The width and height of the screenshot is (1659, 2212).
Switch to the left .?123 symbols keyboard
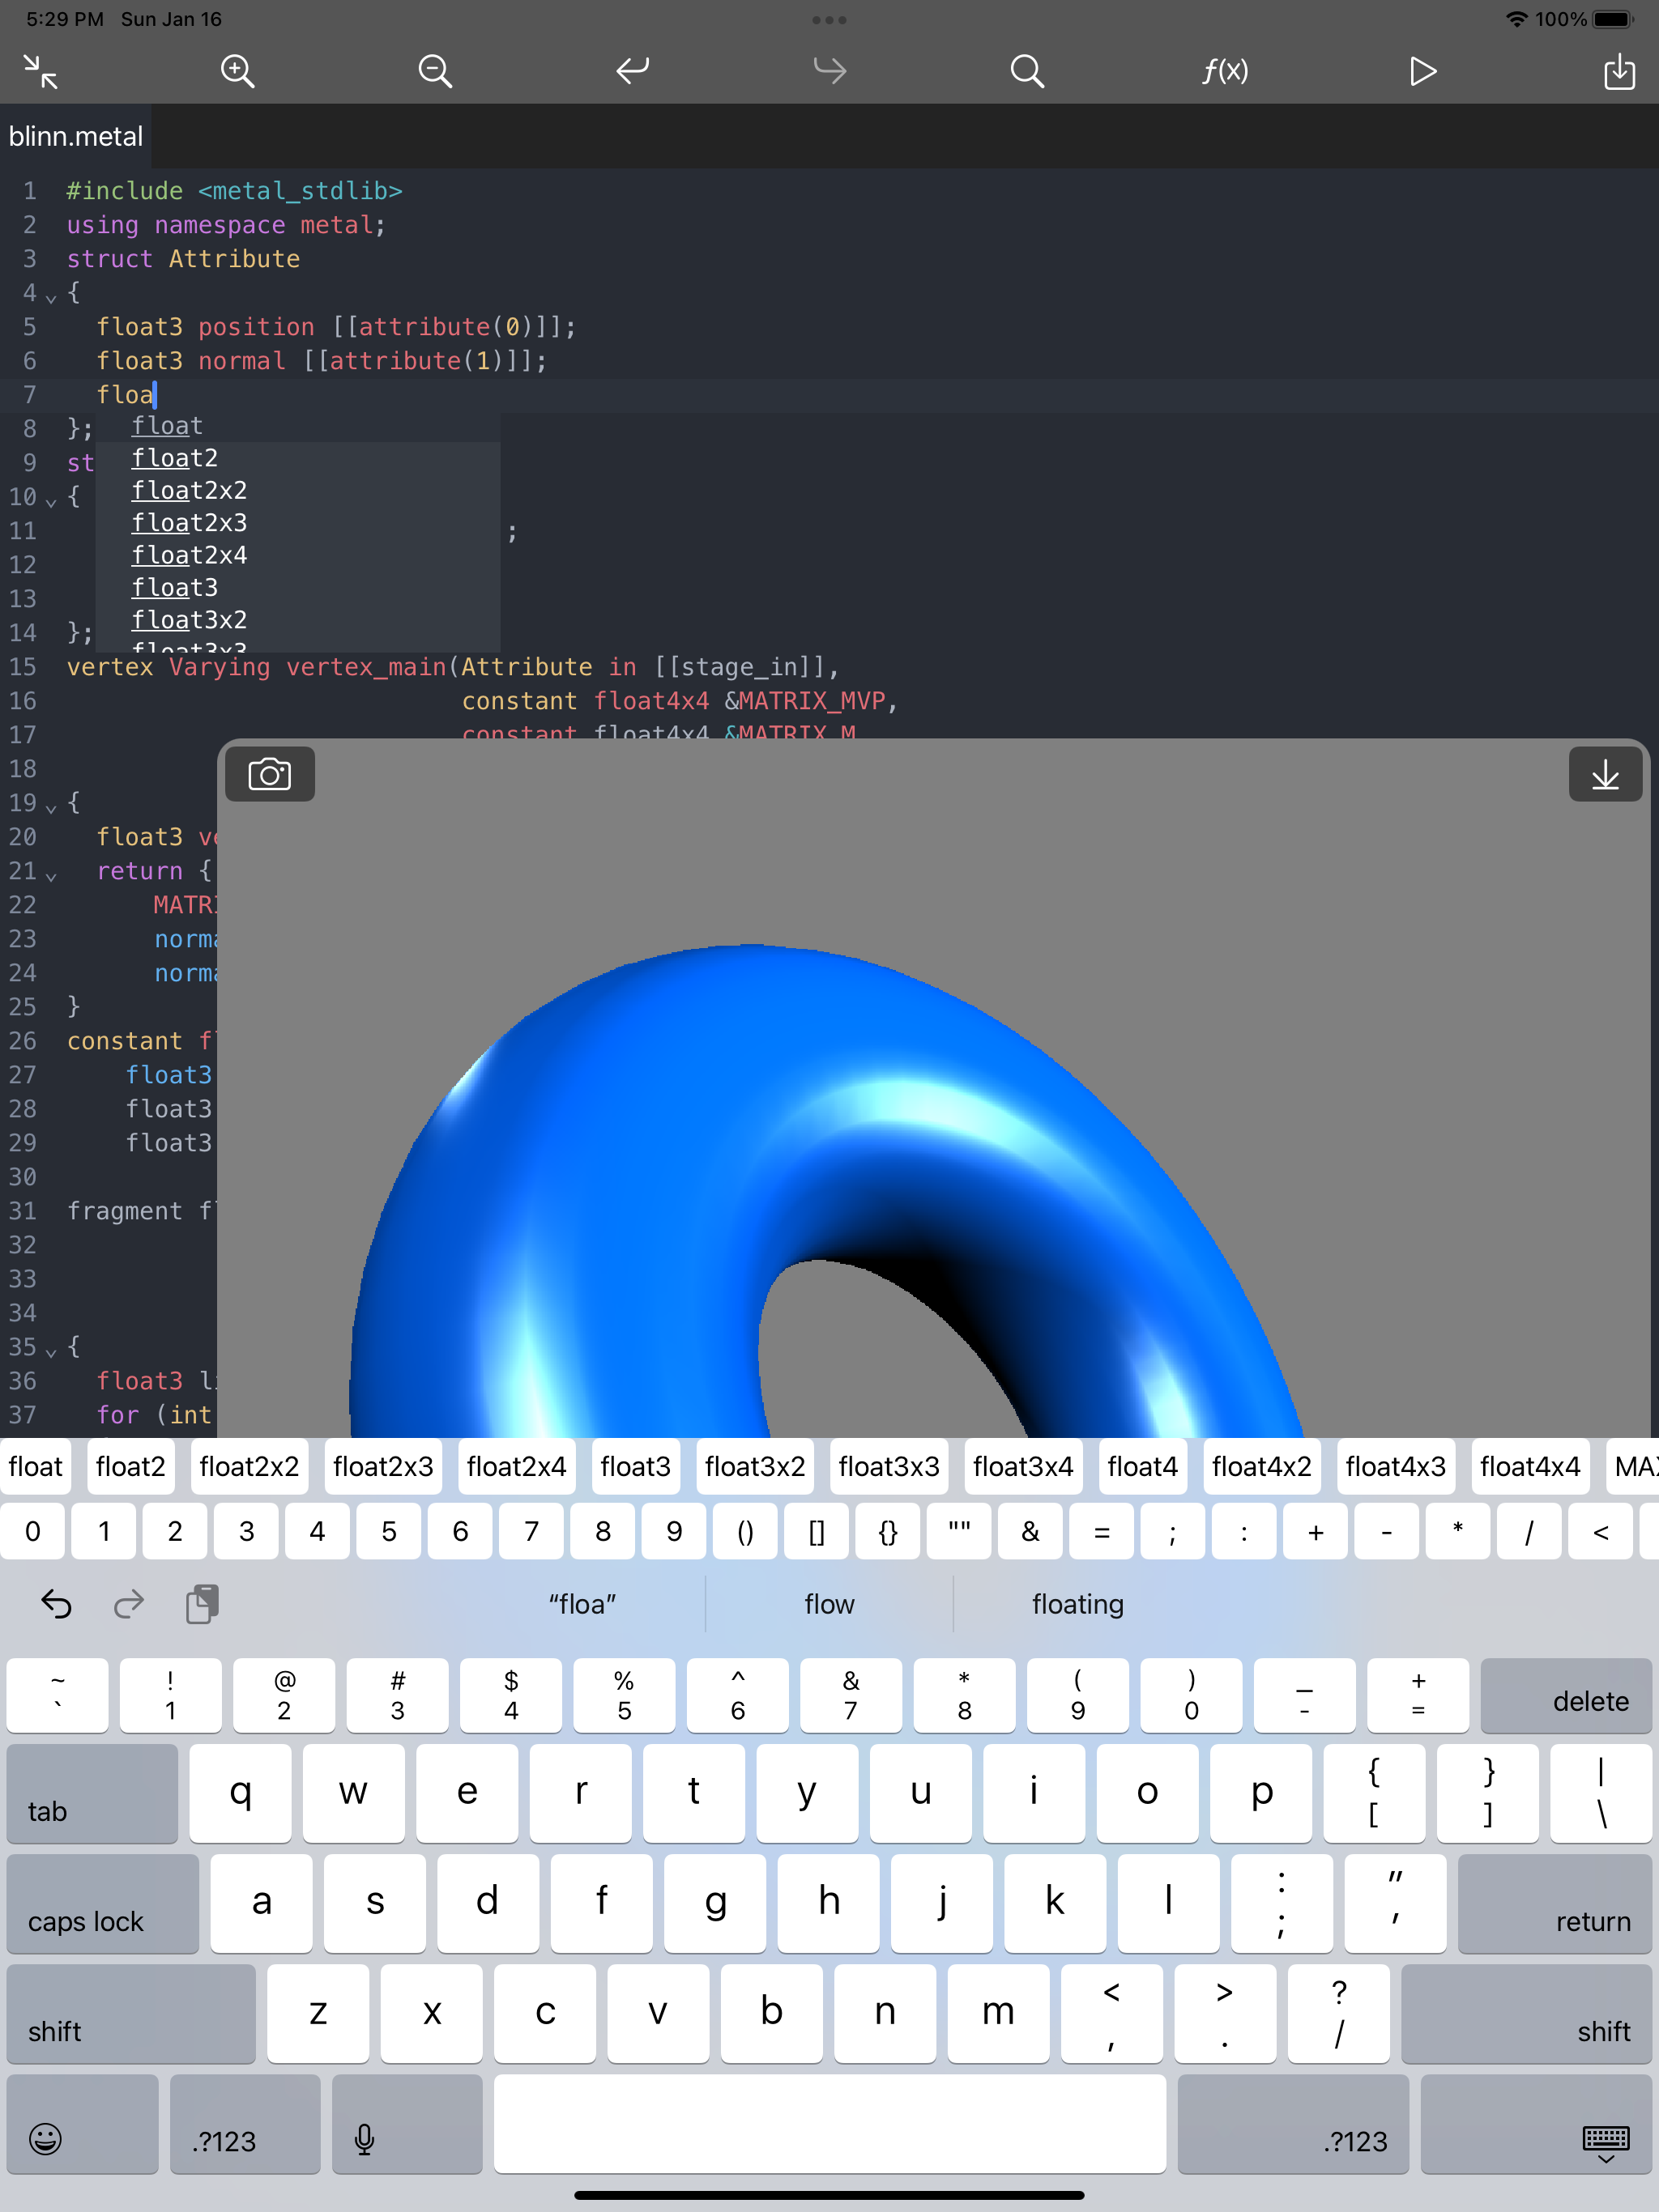[244, 2123]
